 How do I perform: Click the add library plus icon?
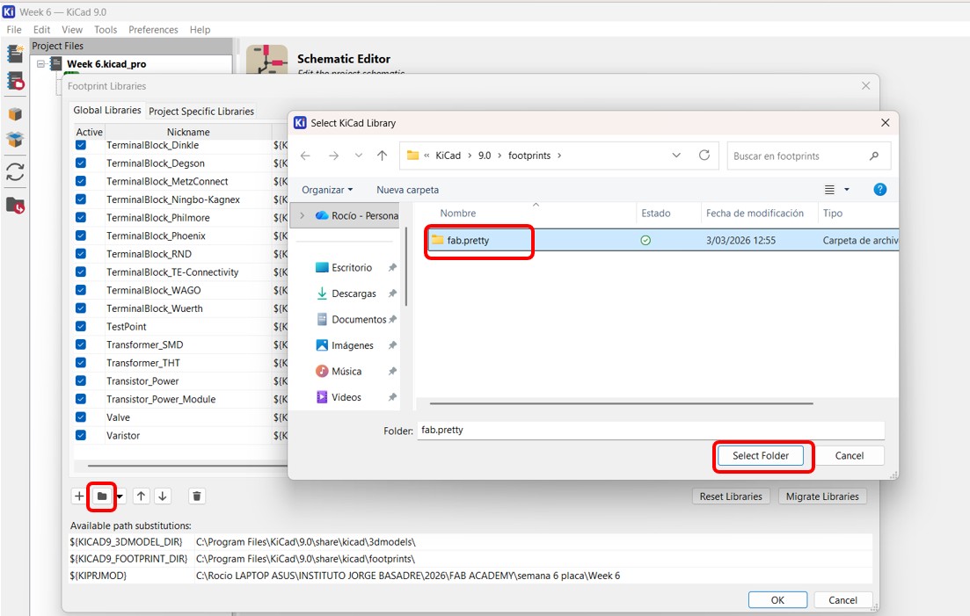tap(79, 496)
